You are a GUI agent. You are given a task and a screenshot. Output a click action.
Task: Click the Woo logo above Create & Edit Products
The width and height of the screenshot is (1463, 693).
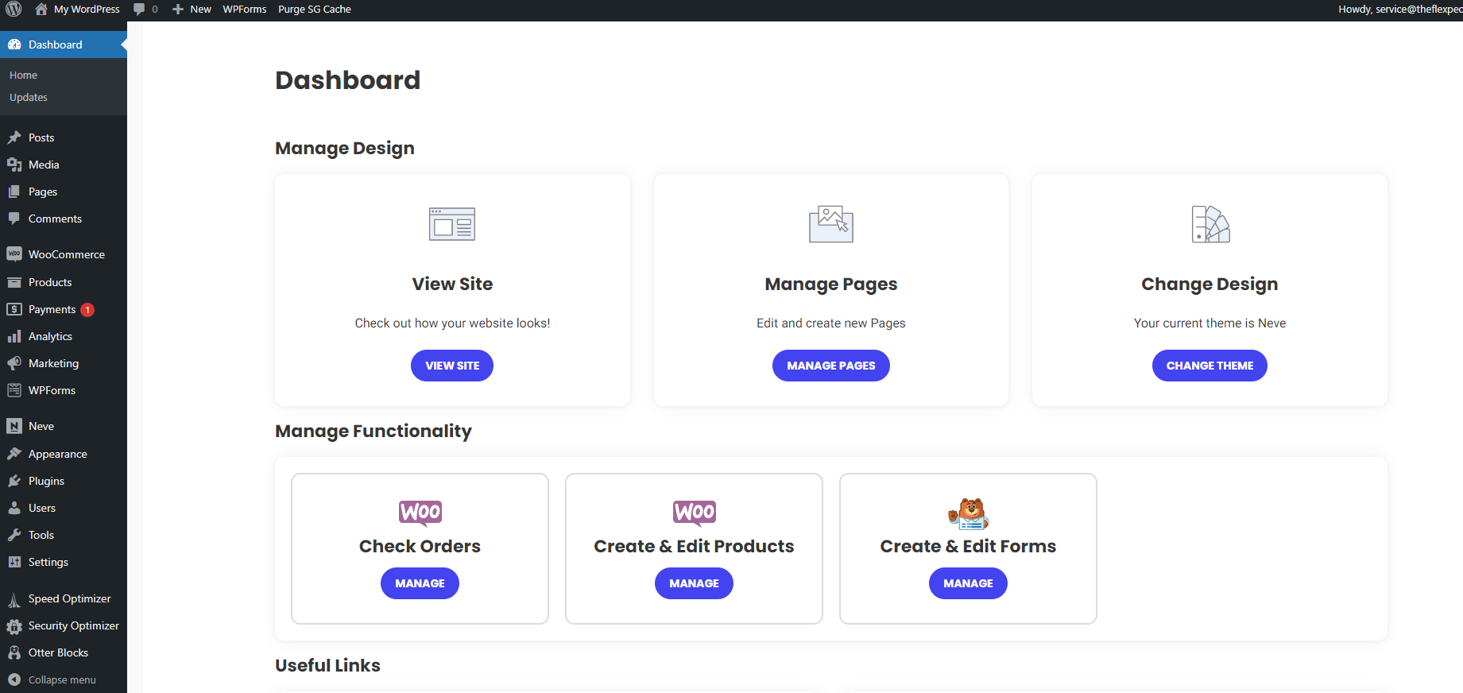694,513
